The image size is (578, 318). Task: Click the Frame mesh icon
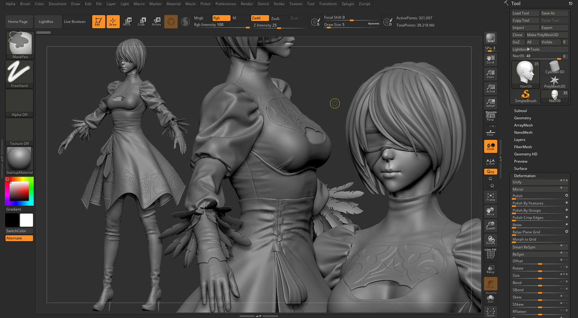click(x=490, y=197)
